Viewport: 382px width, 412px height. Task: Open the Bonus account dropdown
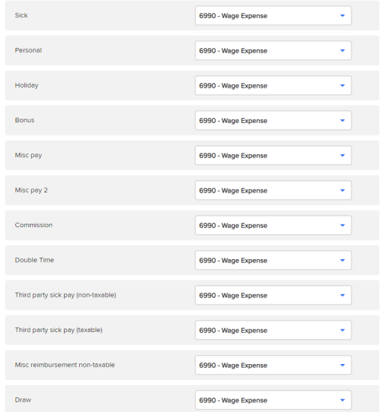click(x=273, y=120)
